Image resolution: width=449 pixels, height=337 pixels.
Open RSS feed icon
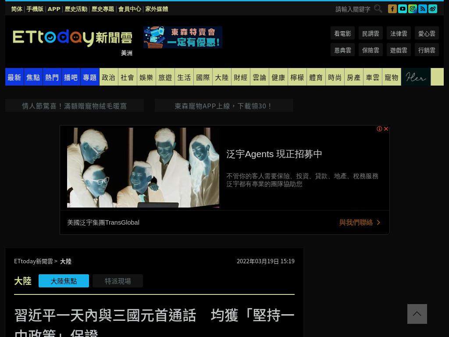pyautogui.click(x=422, y=9)
